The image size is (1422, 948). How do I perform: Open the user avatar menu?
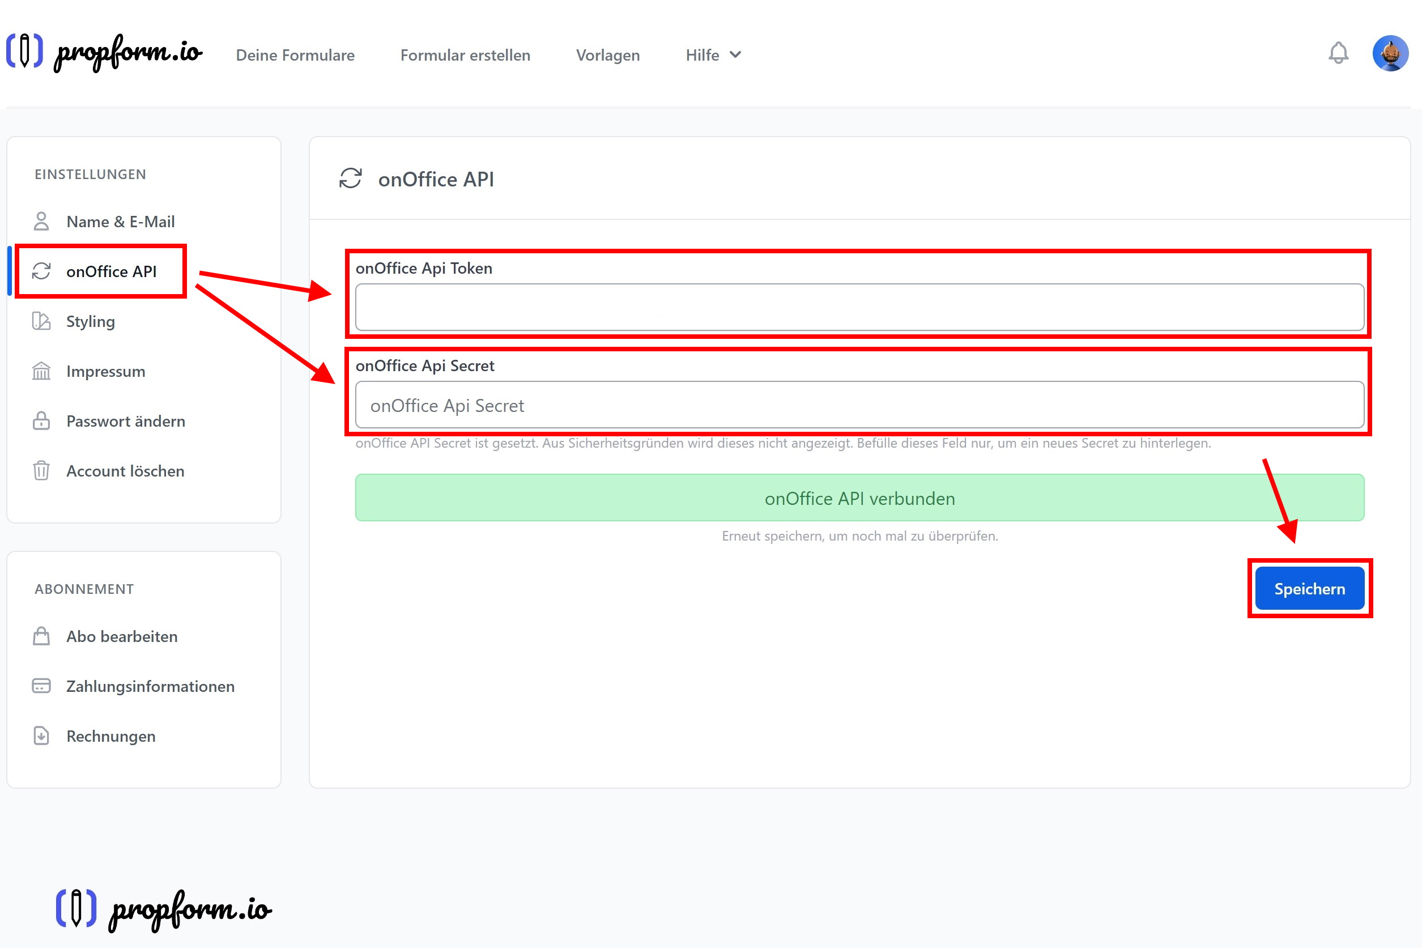(x=1390, y=53)
